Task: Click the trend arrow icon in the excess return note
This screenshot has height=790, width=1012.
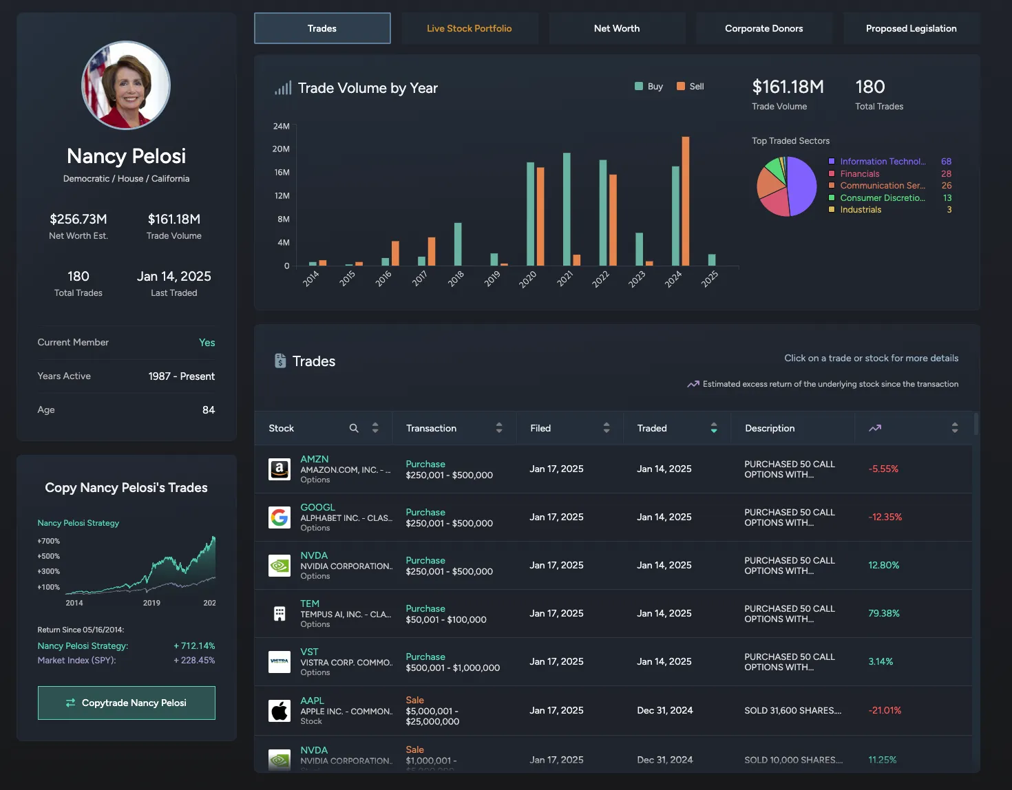Action: (x=693, y=384)
